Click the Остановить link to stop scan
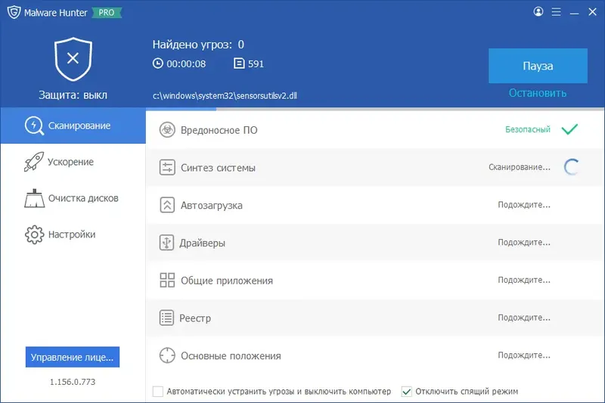This screenshot has height=403, width=605. tap(537, 93)
